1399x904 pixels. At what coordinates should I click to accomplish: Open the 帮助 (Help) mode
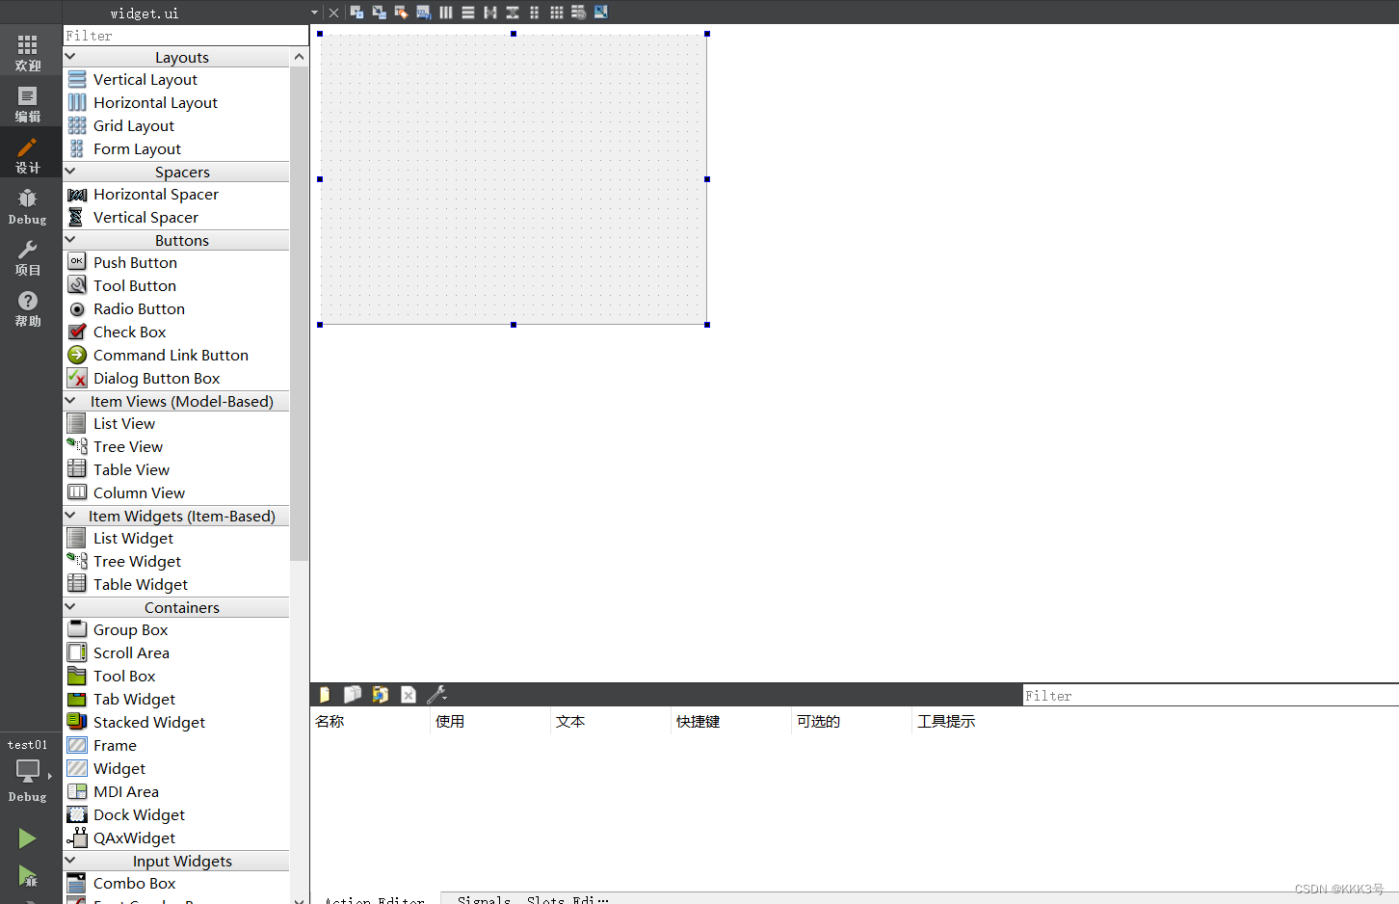tap(28, 307)
